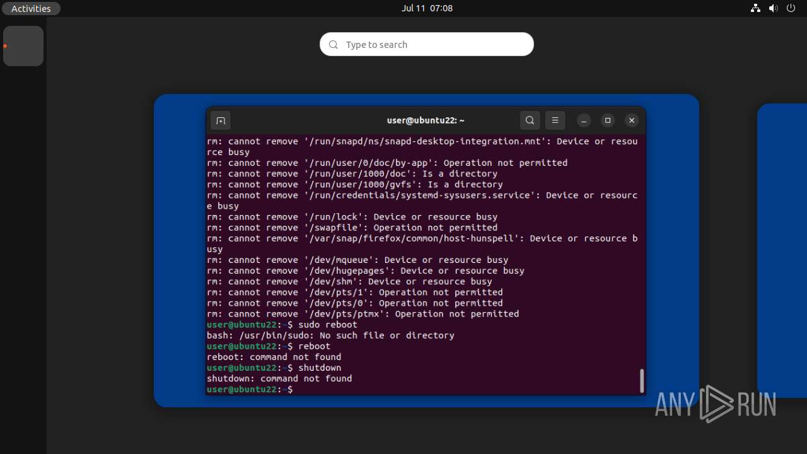Click the host-hunspell error line
The width and height of the screenshot is (807, 454).
422,243
